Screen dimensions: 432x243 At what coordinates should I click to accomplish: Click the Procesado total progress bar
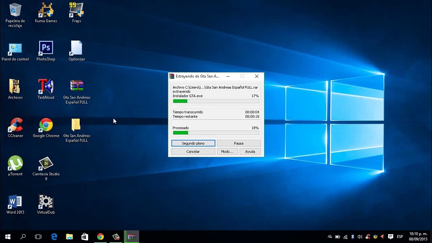coord(216,133)
